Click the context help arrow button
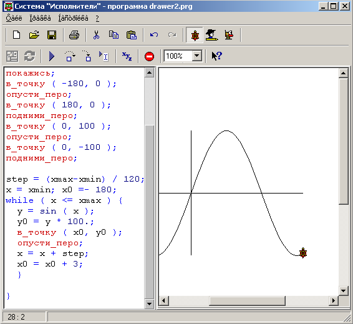The height and width of the screenshot is (324, 353). pos(217,56)
